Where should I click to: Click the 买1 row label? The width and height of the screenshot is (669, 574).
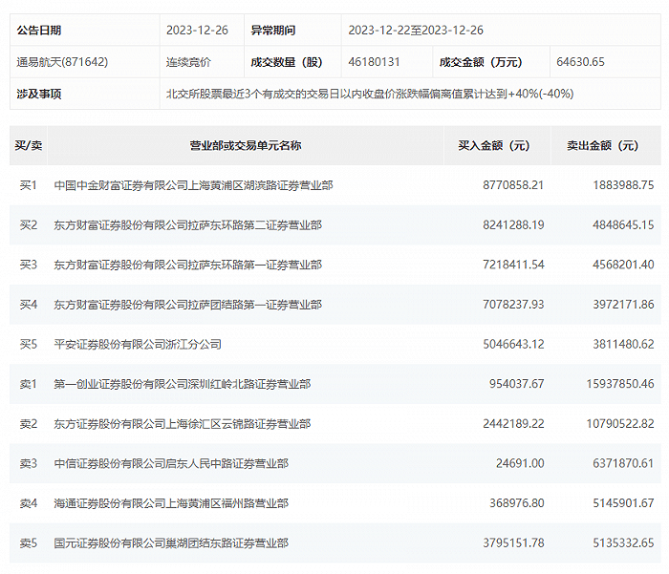(x=29, y=185)
